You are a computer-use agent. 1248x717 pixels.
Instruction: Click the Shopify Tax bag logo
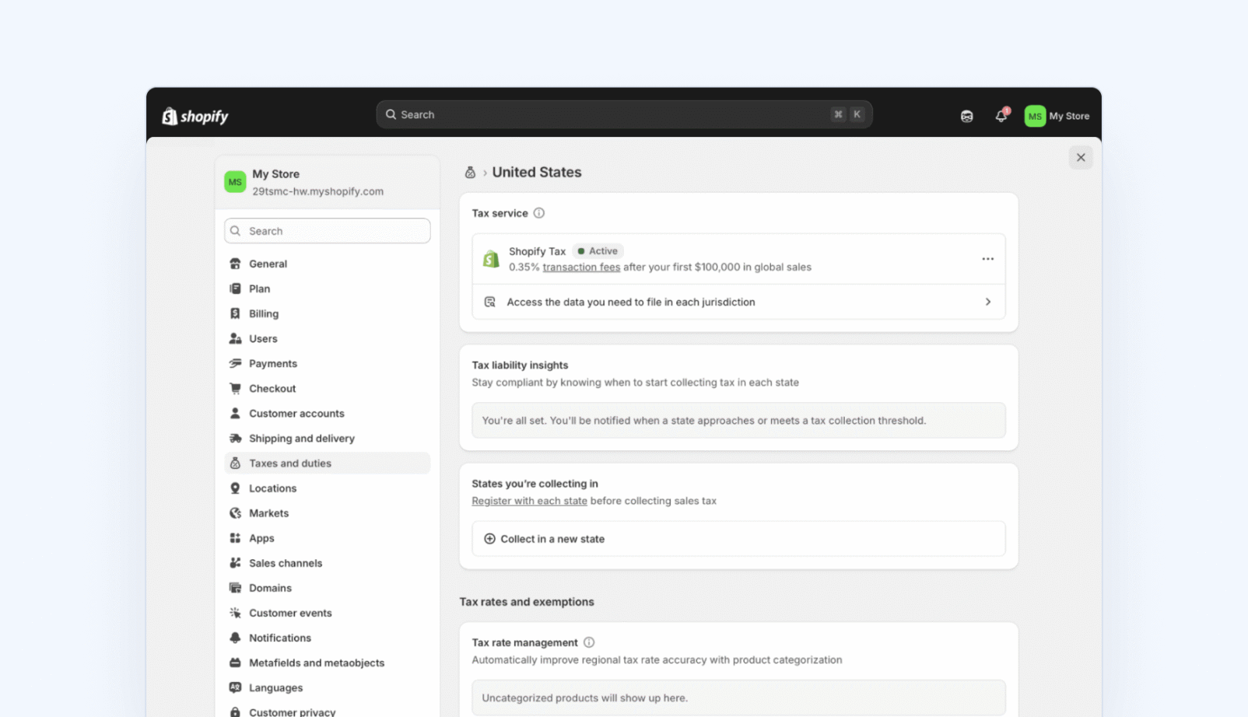coord(491,259)
